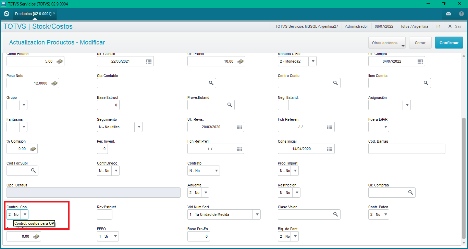Image resolution: width=468 pixels, height=249 pixels.
Task: Open the Cons.Inicial date calendar
Action: click(329, 148)
